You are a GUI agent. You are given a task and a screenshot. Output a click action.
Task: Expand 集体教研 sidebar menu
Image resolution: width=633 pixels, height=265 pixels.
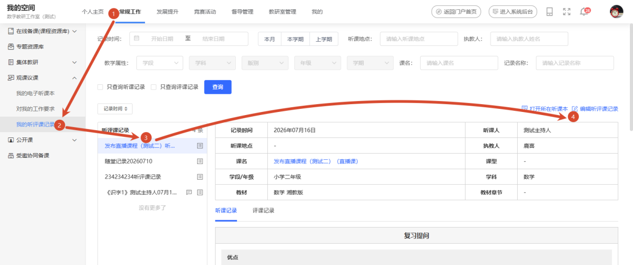[x=43, y=62]
